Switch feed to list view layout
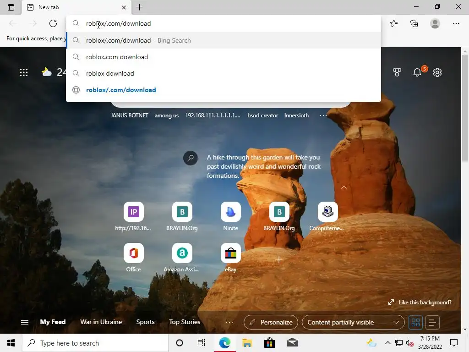This screenshot has width=469, height=352. (x=432, y=322)
